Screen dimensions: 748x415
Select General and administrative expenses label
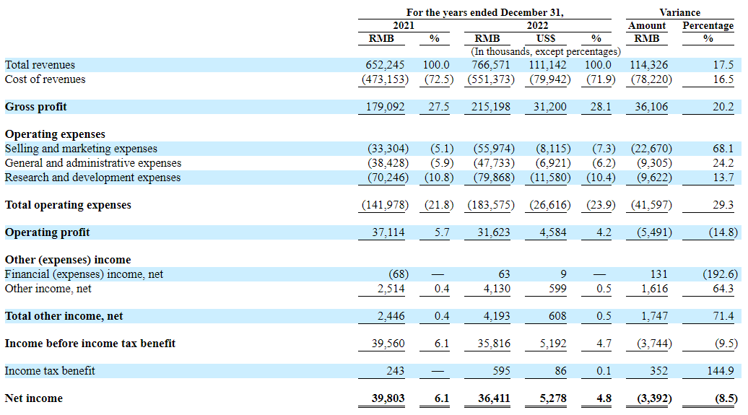pyautogui.click(x=93, y=163)
